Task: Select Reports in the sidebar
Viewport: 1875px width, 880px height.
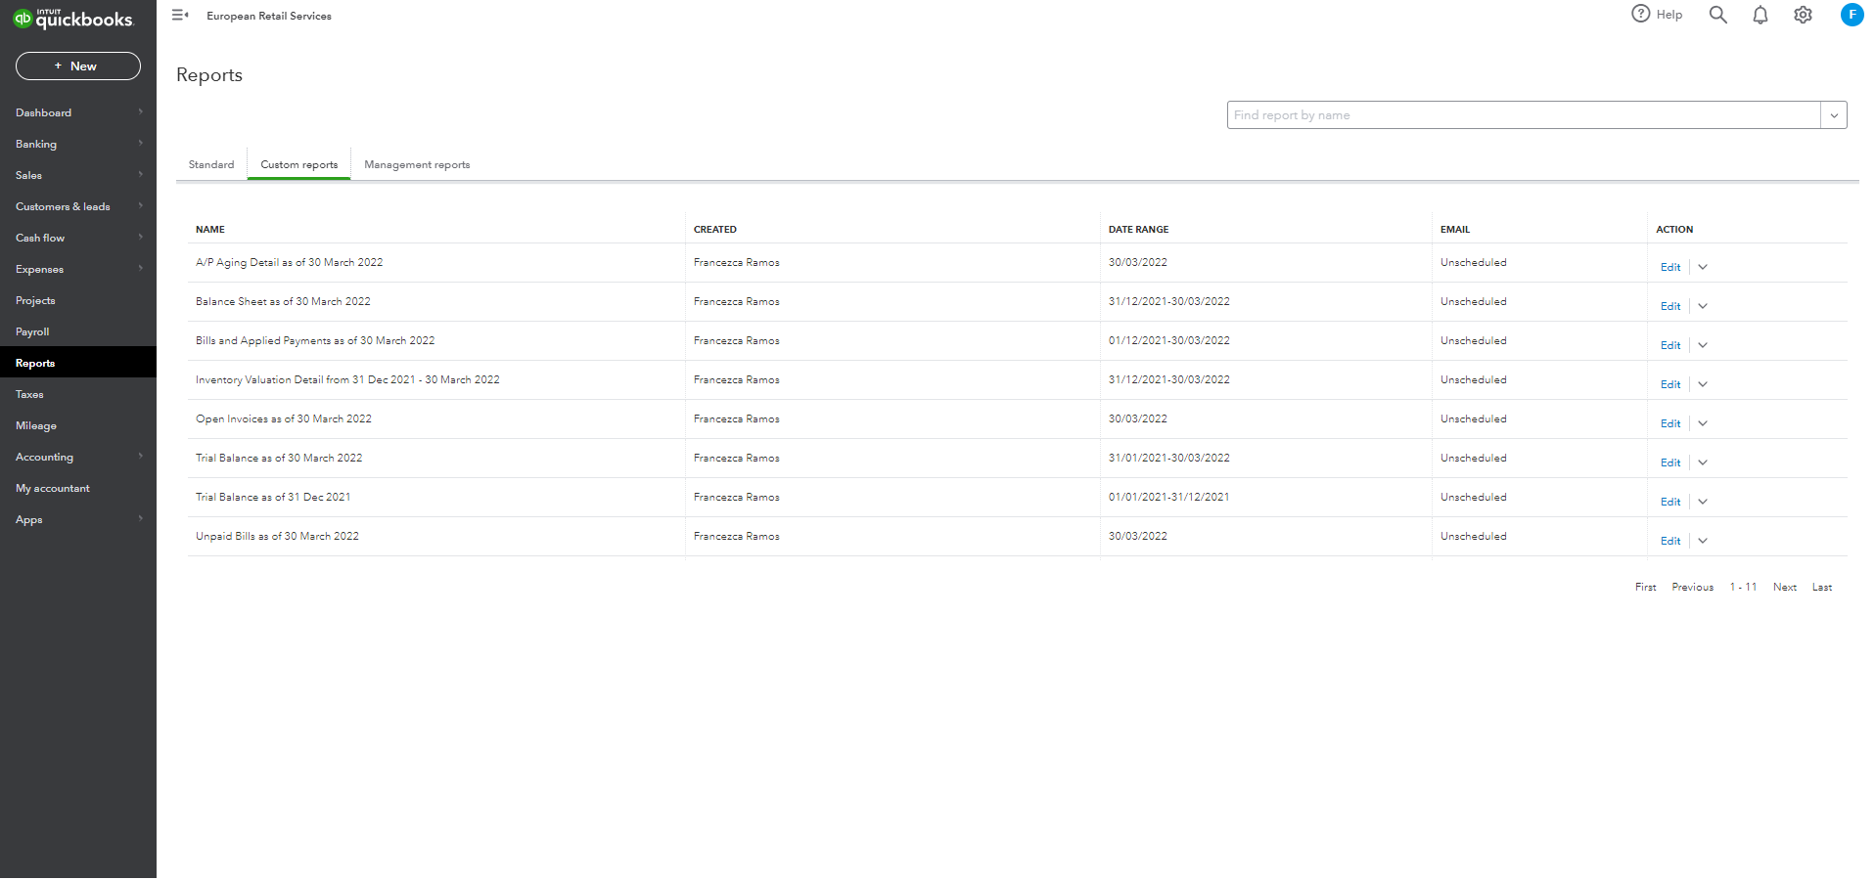Action: point(78,363)
